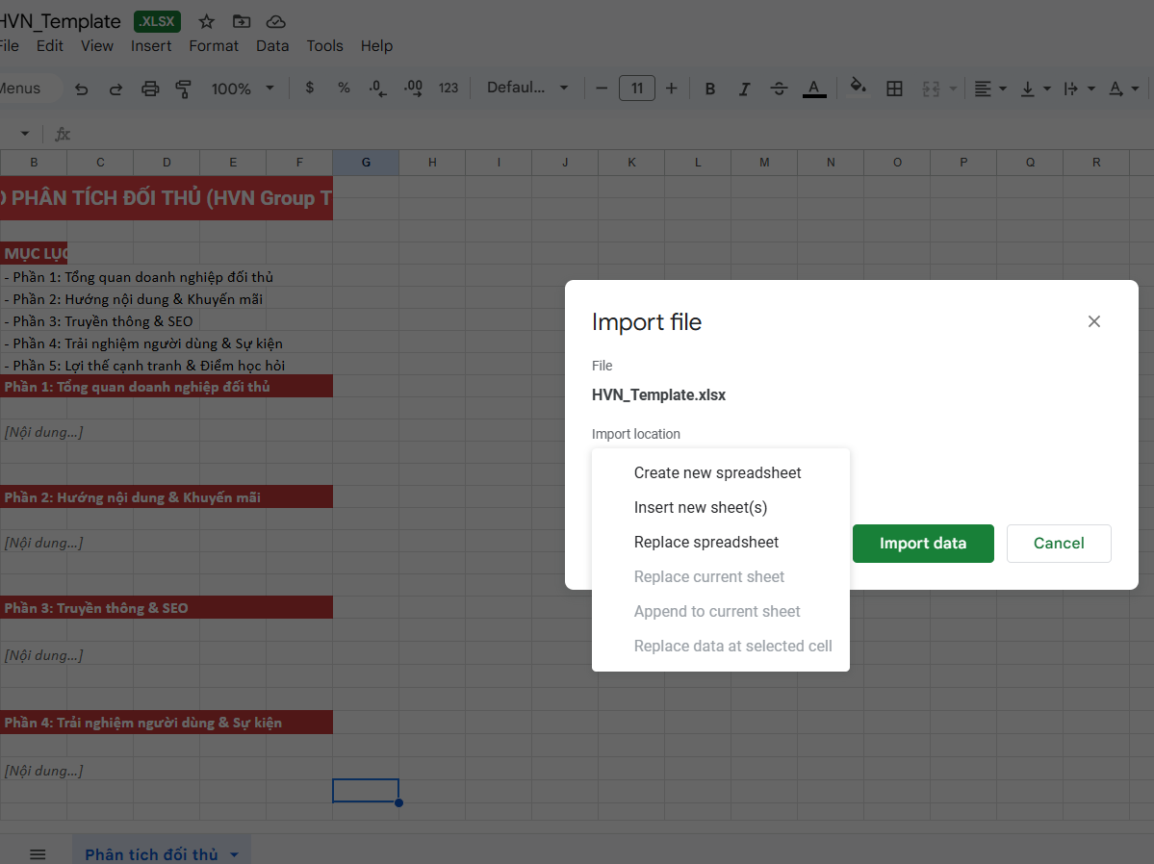Screen dimensions: 1154x864
Task: Open the View menu
Action: pos(97,45)
